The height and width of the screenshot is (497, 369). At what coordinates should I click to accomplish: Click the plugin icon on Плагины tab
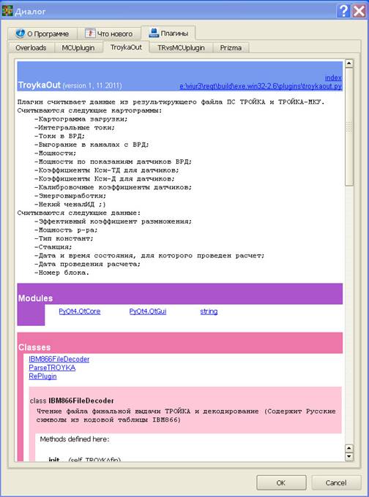[154, 33]
